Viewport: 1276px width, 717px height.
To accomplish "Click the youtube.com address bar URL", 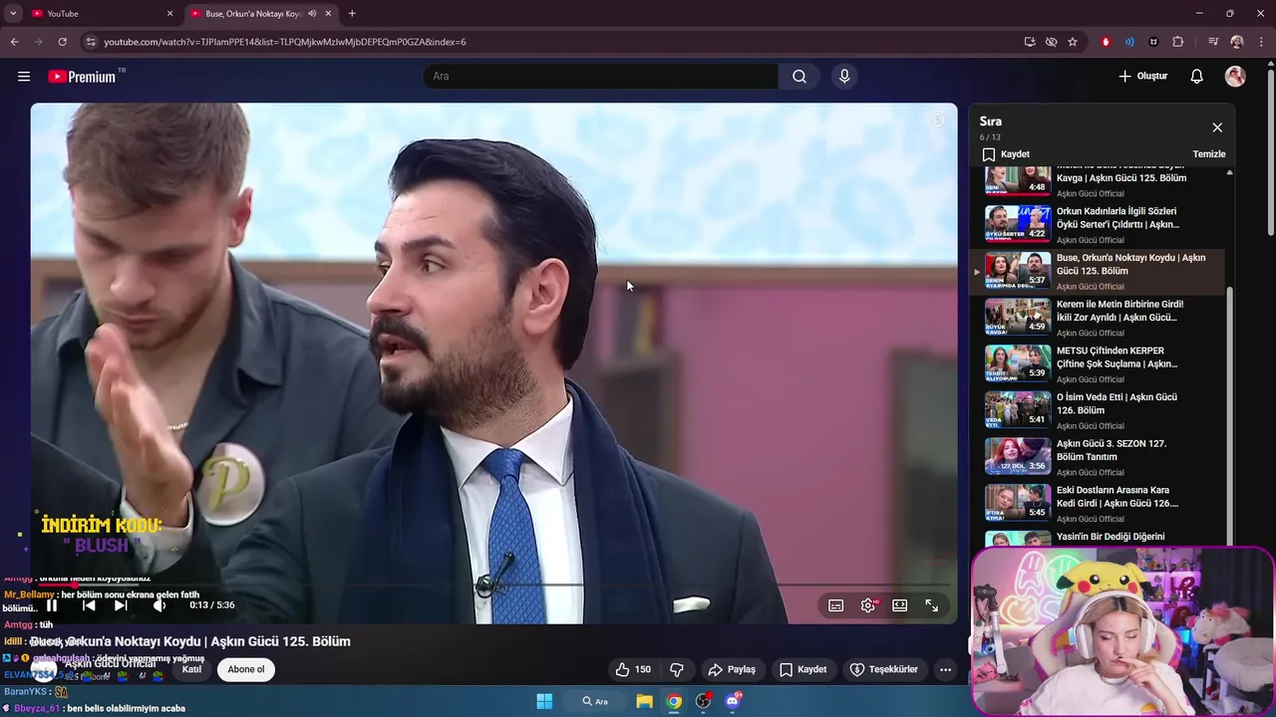I will click(x=285, y=42).
